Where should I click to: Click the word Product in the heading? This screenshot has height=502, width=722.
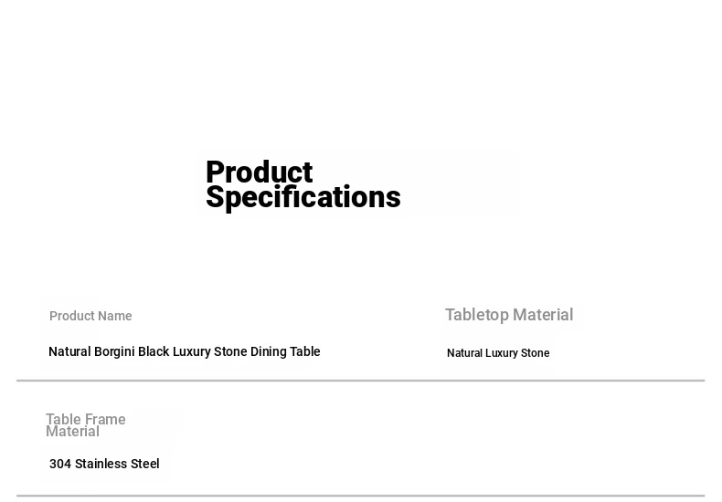[x=259, y=173]
